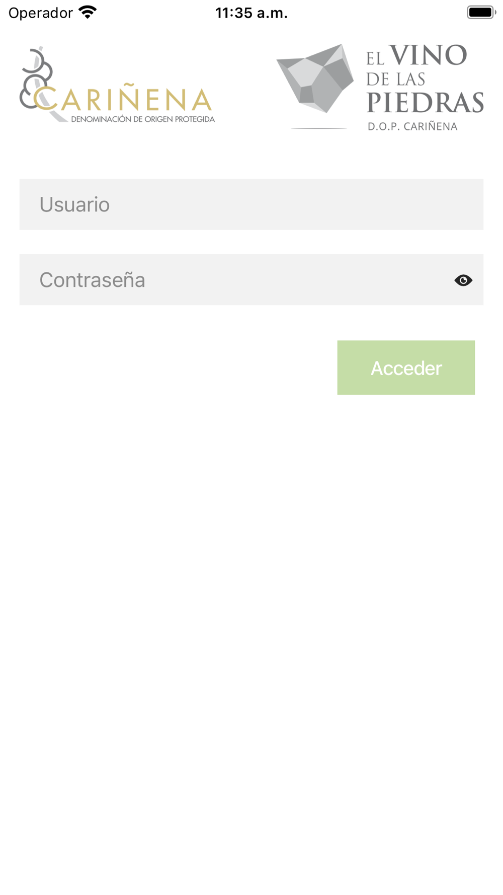
Task: Click the small EL text before VINO
Action: click(x=376, y=59)
